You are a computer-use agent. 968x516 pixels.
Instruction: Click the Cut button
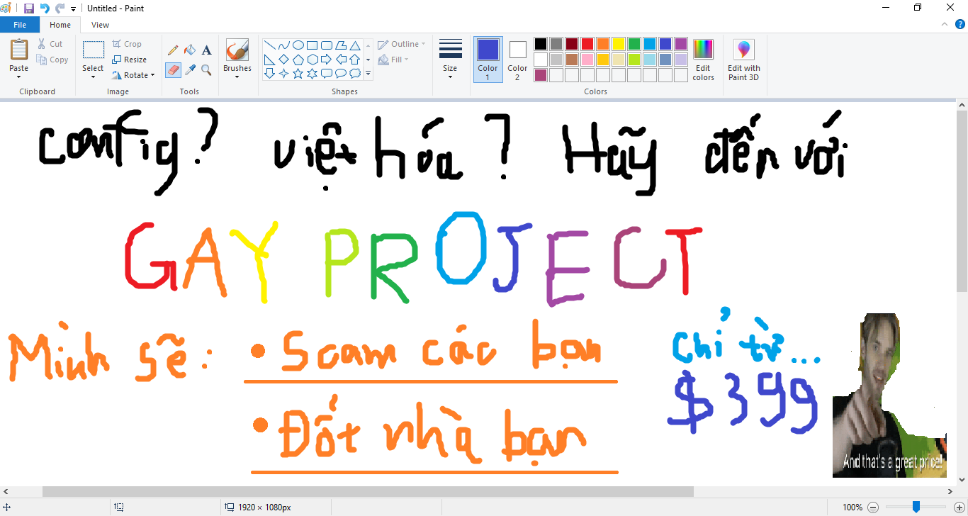coord(50,44)
